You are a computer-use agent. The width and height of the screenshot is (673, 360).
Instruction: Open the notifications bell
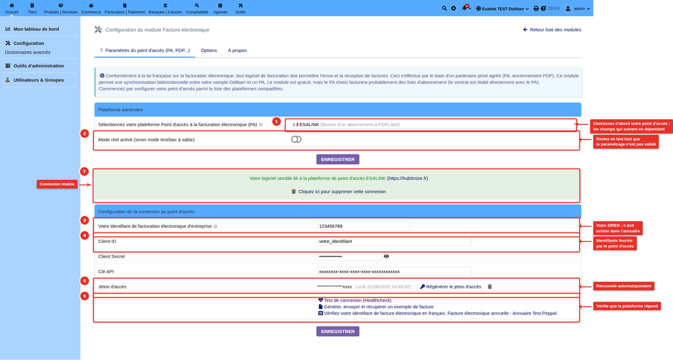[465, 8]
